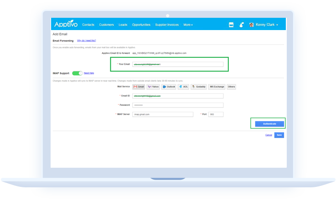
Task: Go to Supplier Invoices
Action: [167, 25]
